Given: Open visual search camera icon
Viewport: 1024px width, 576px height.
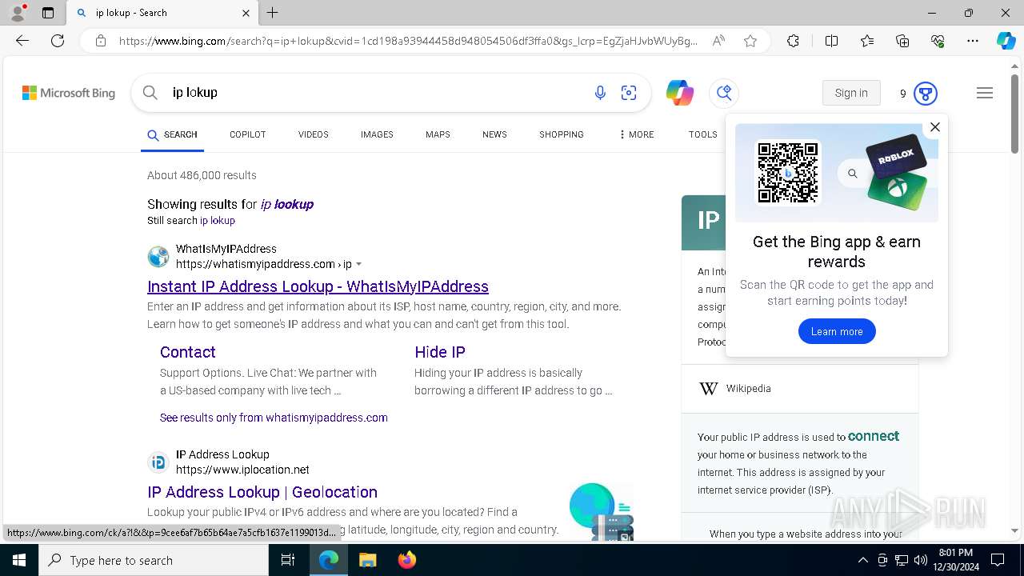Looking at the screenshot, I should pyautogui.click(x=629, y=93).
